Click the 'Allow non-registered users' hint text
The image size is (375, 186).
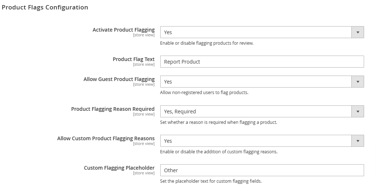(x=204, y=93)
